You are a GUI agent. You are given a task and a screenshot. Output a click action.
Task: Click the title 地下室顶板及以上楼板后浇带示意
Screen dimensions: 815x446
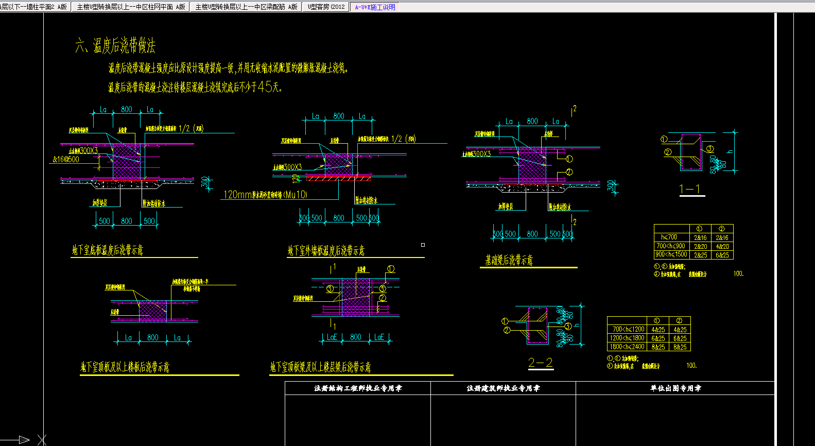125,367
